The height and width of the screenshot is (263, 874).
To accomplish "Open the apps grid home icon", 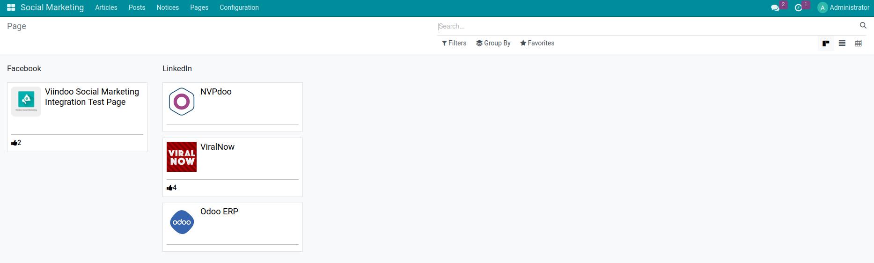I will pos(11,7).
